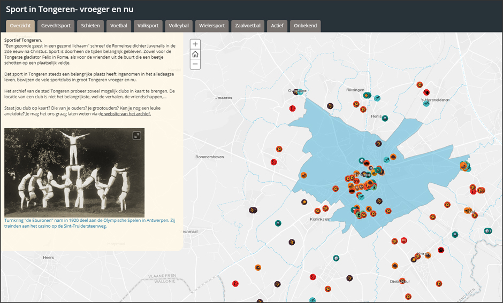Click the Bommershoven map label
This screenshot has height=303, width=503.
tap(209, 157)
